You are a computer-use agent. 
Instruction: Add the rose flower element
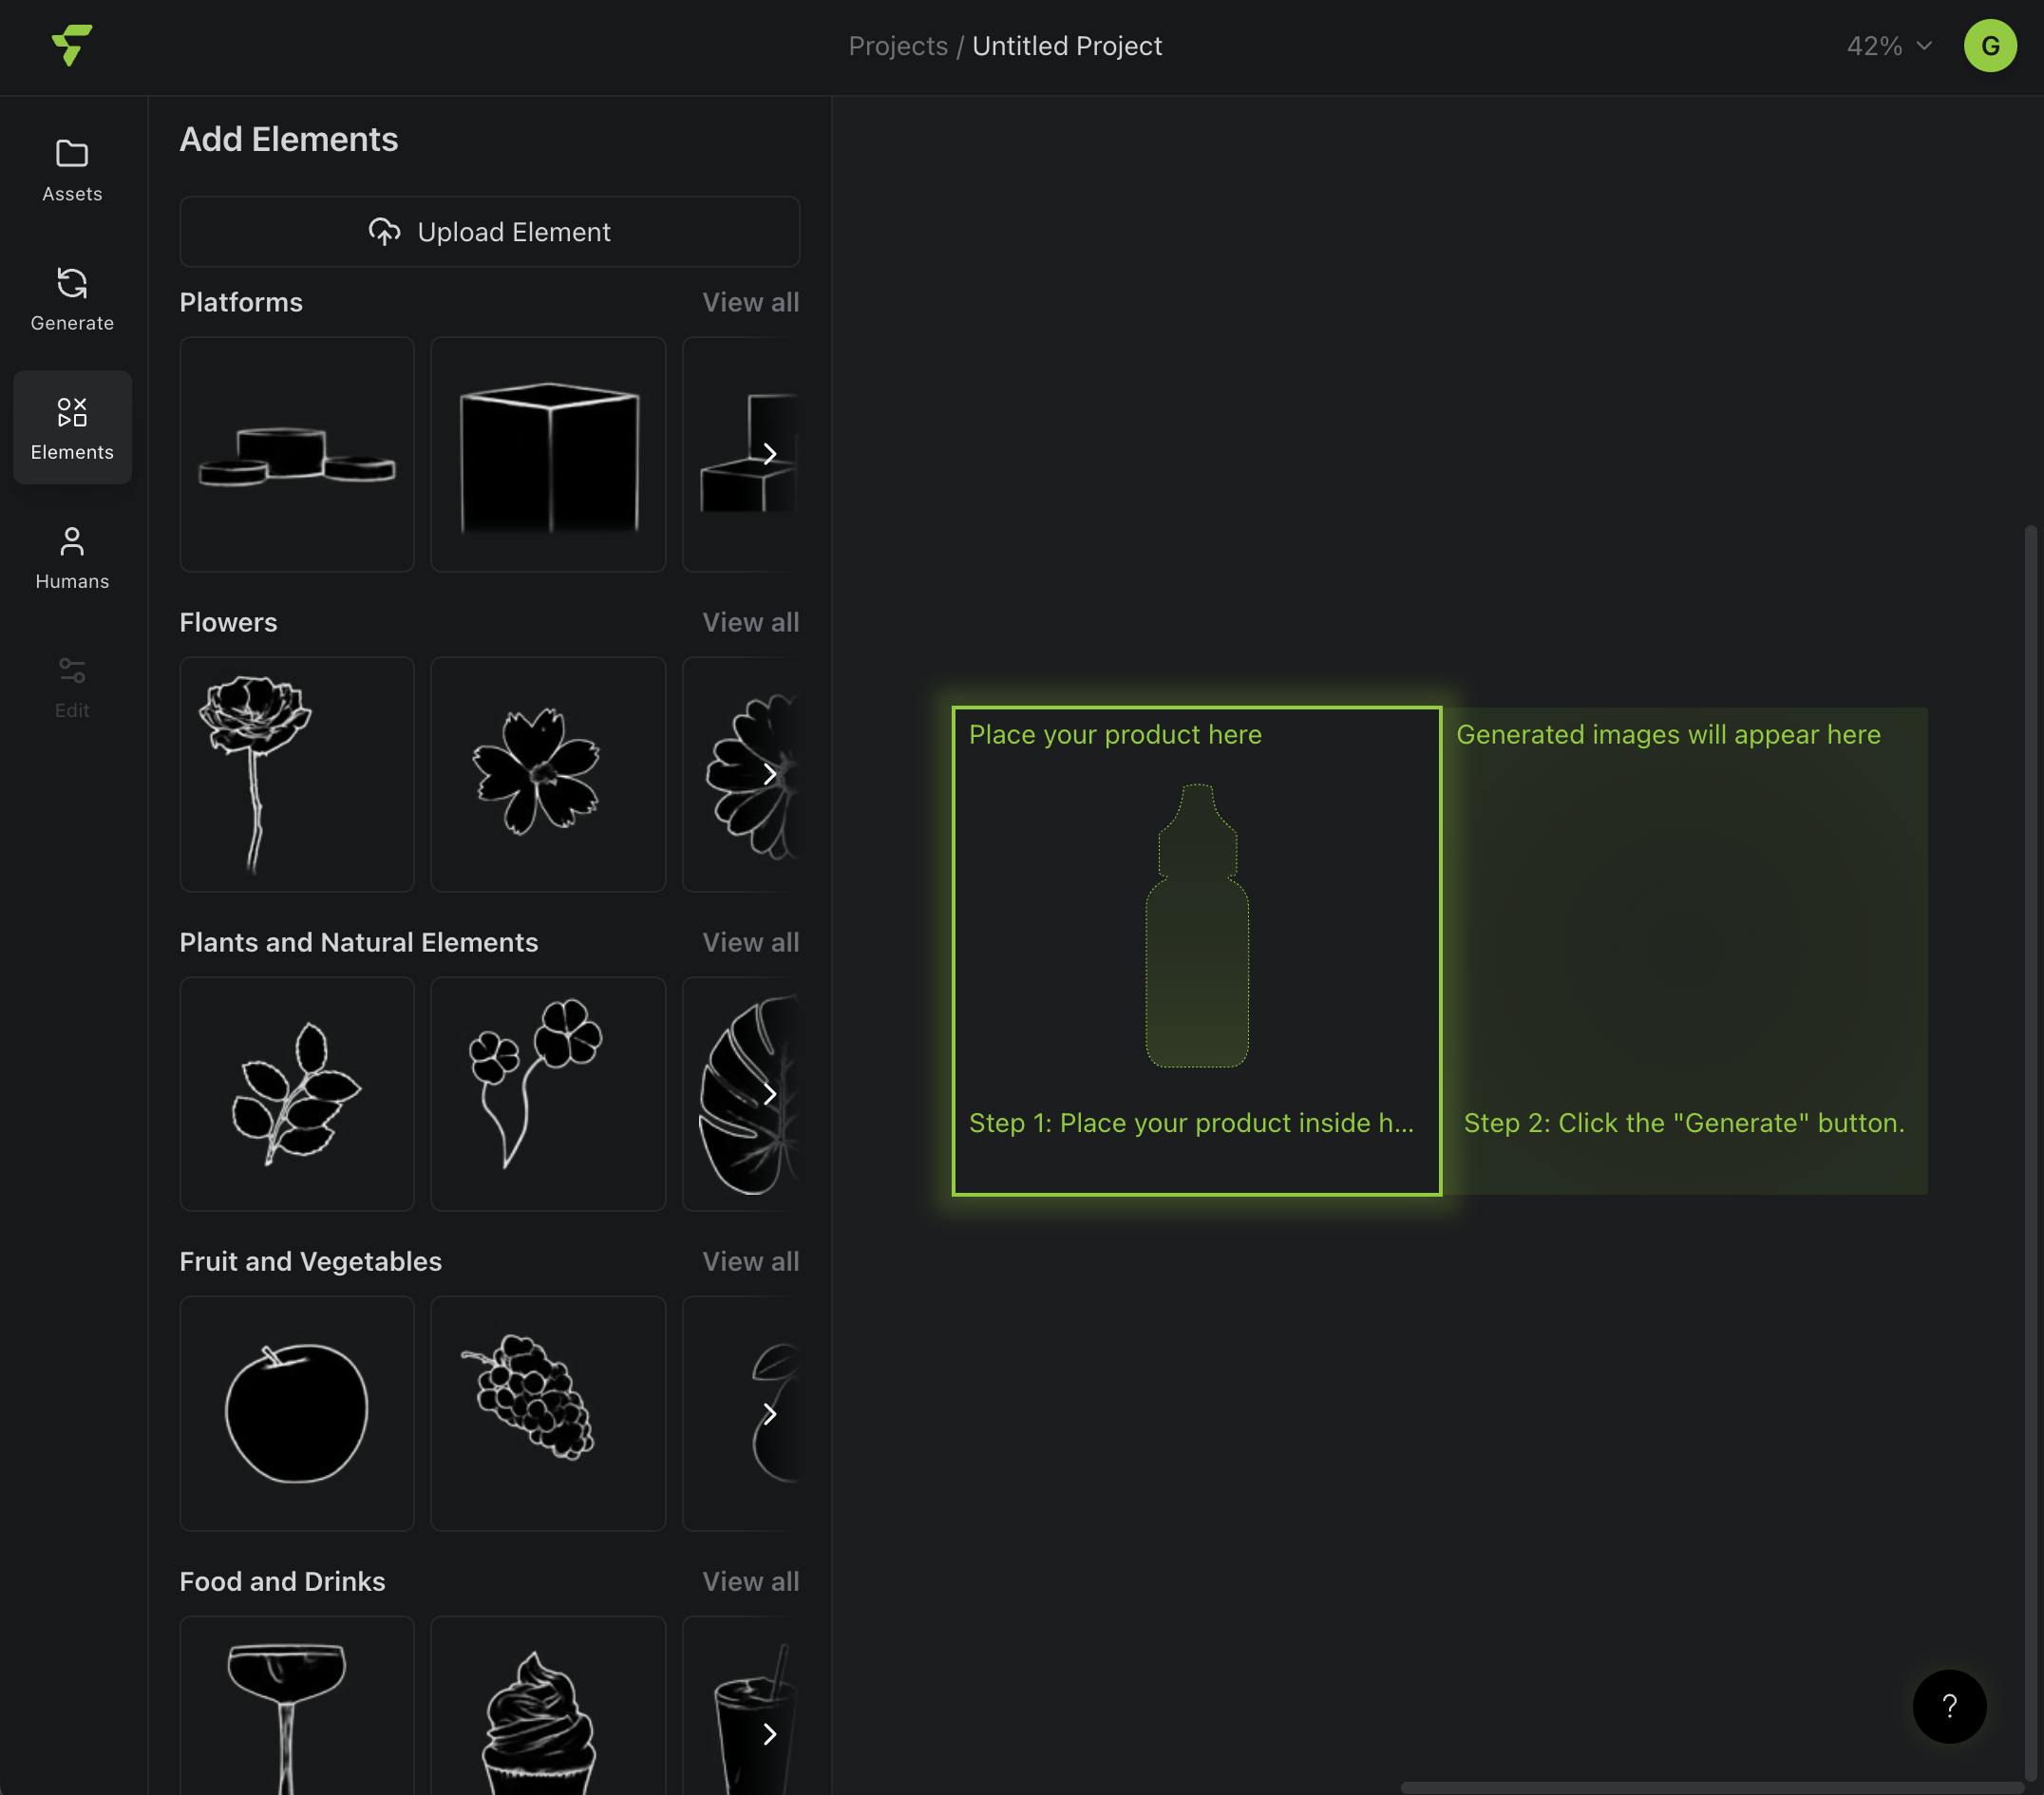(x=297, y=774)
